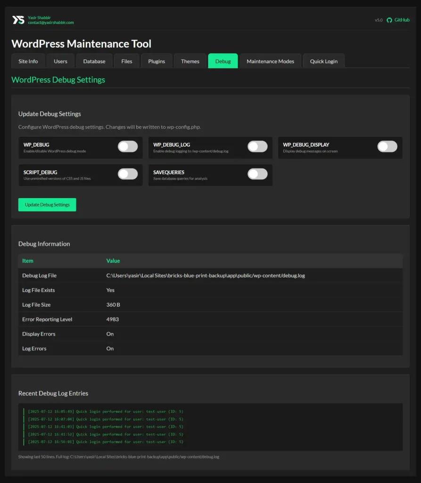The image size is (421, 483).
Task: Click the v5.0 version label
Action: 379,20
